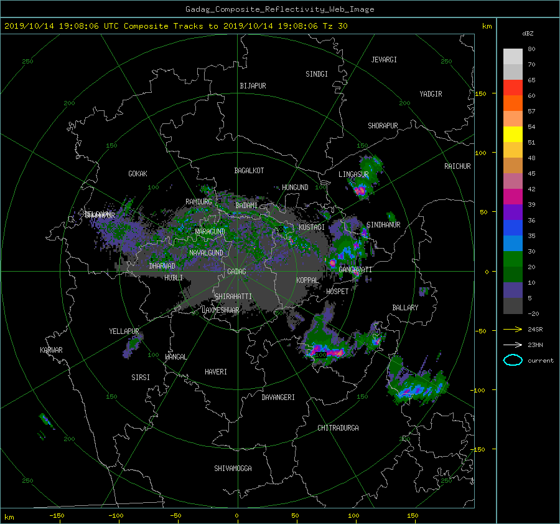The width and height of the screenshot is (560, 524).
Task: Click the dBZ legend heading
Action: (528, 34)
